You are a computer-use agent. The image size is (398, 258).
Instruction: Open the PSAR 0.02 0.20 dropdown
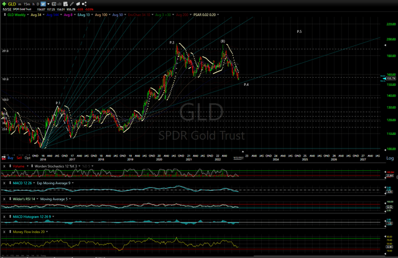pyautogui.click(x=218, y=15)
